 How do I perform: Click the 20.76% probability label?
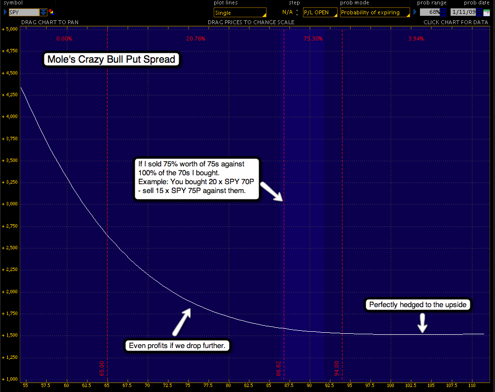(196, 39)
